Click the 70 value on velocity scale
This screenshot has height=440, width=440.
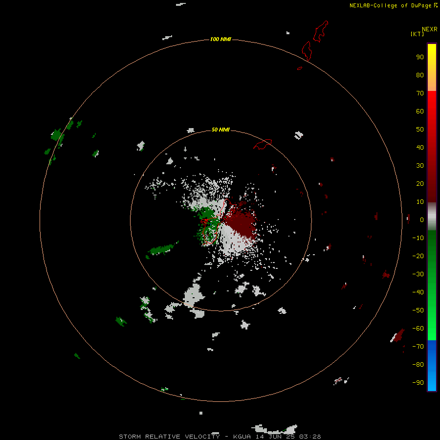click(x=420, y=93)
